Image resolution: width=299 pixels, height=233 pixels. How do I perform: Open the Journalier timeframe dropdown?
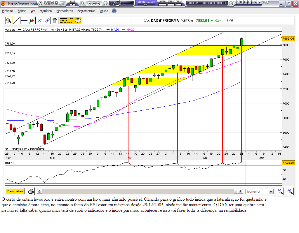tap(259, 191)
